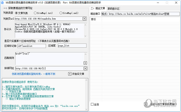Image resolution: width=181 pixels, height=112 pixels.
Task: Click the up arrow of the 协议头 scrollbar
Action: (x=85, y=25)
